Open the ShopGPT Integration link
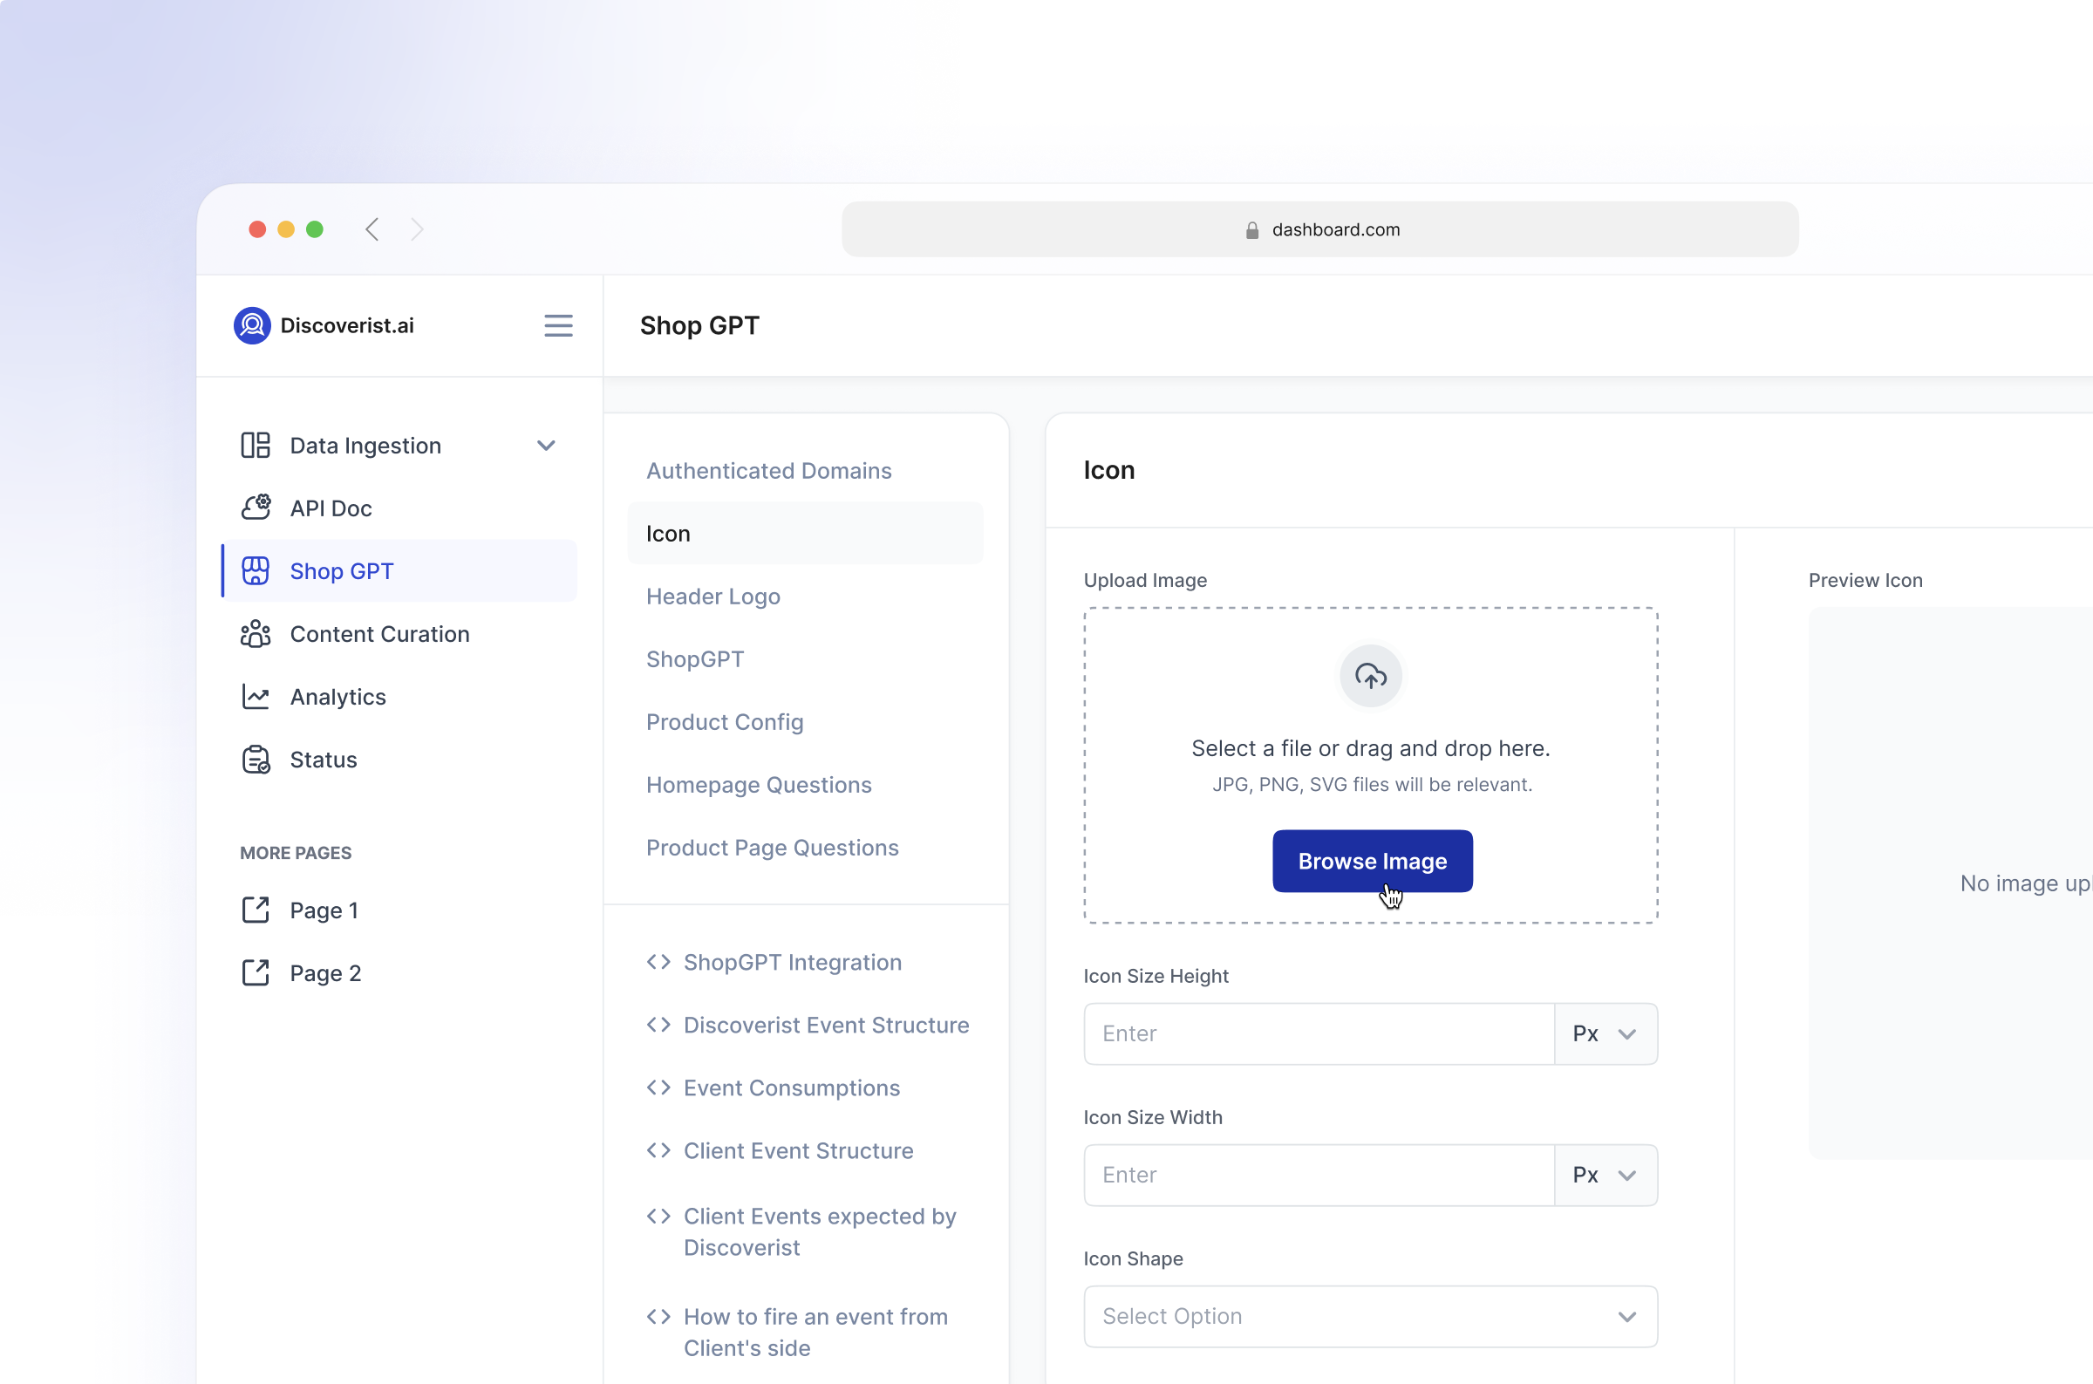The image size is (2093, 1384). coord(792,962)
